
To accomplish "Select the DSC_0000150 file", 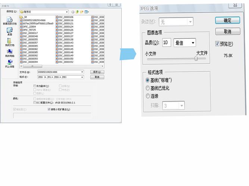I will tap(65, 59).
